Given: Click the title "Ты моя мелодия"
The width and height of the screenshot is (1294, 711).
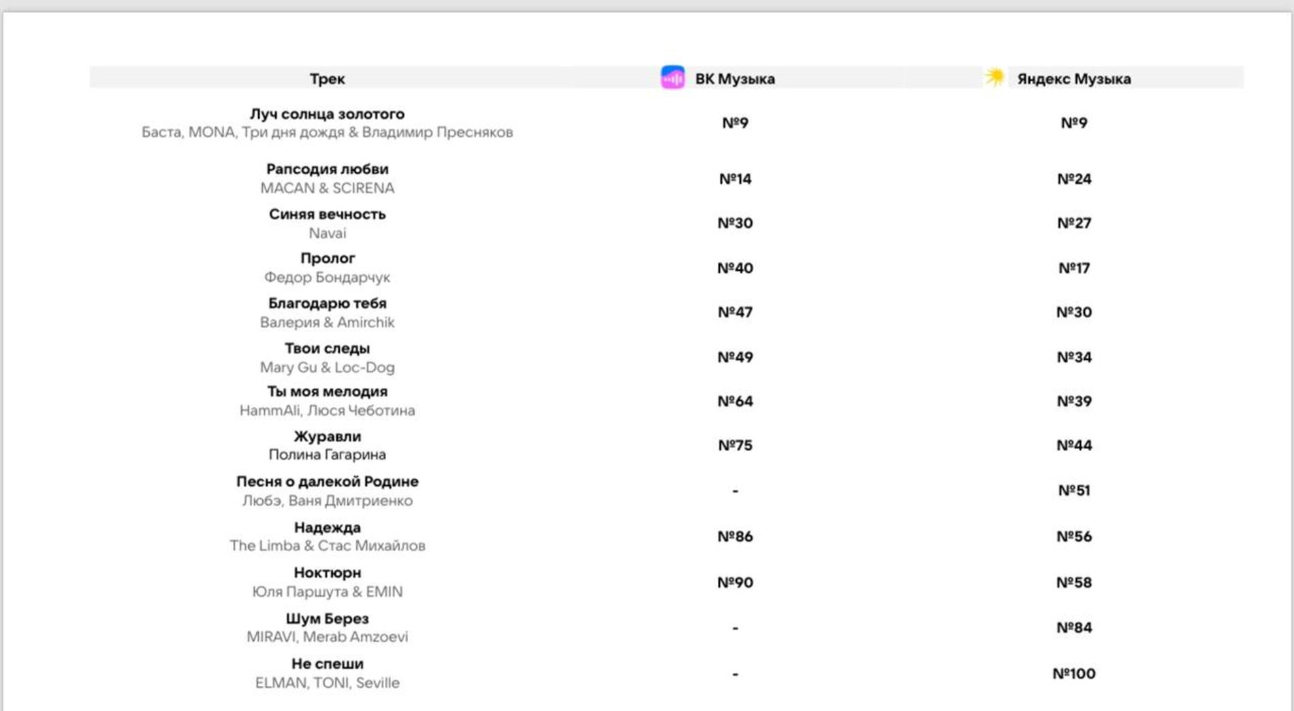Looking at the screenshot, I should 327,392.
